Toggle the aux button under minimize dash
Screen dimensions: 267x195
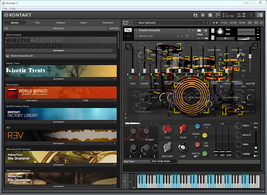point(258,35)
